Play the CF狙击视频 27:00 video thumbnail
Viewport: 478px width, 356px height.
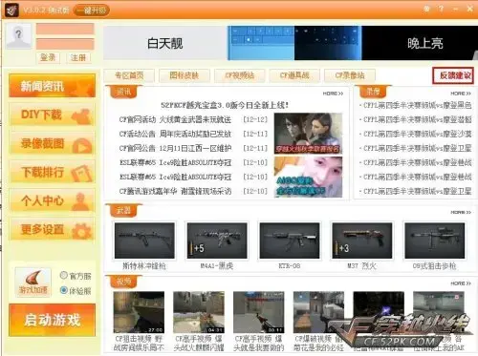(139, 312)
